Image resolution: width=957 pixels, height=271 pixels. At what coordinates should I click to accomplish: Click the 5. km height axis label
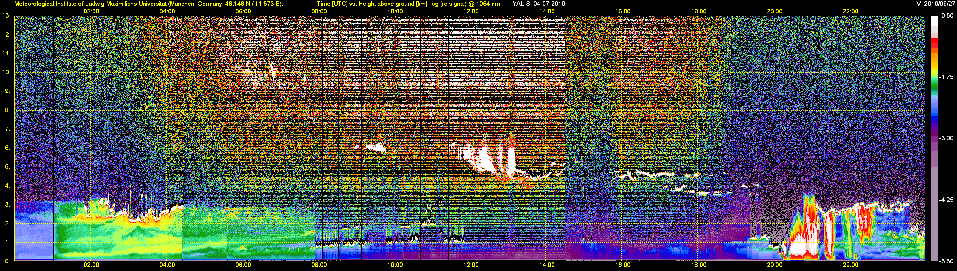(x=7, y=167)
